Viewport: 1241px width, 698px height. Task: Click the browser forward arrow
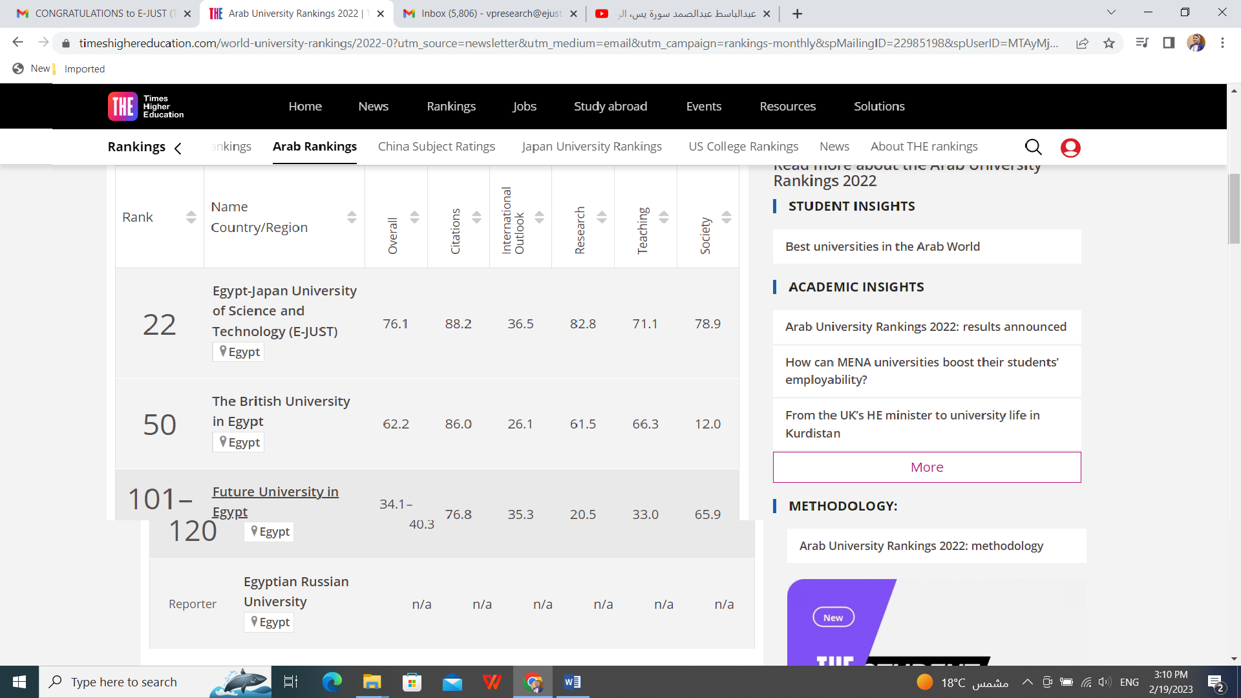(43, 43)
